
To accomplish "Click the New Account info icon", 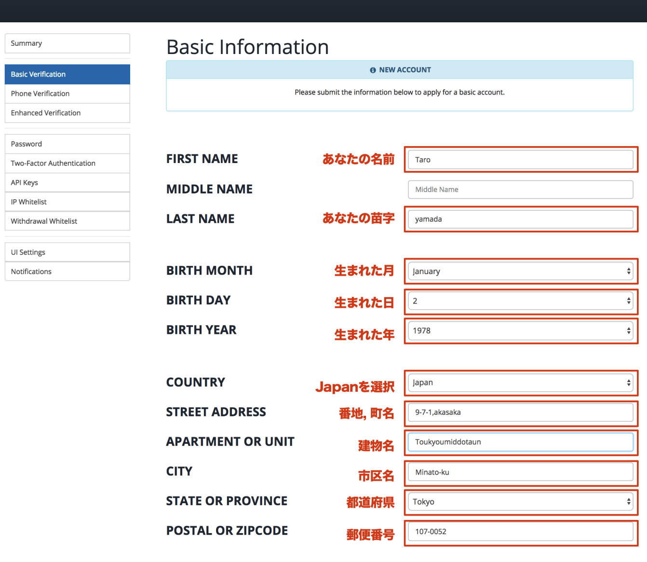I will (373, 70).
